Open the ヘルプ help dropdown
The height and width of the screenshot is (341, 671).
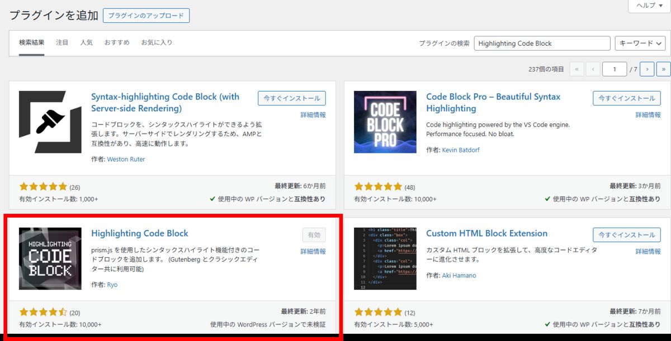click(x=649, y=6)
